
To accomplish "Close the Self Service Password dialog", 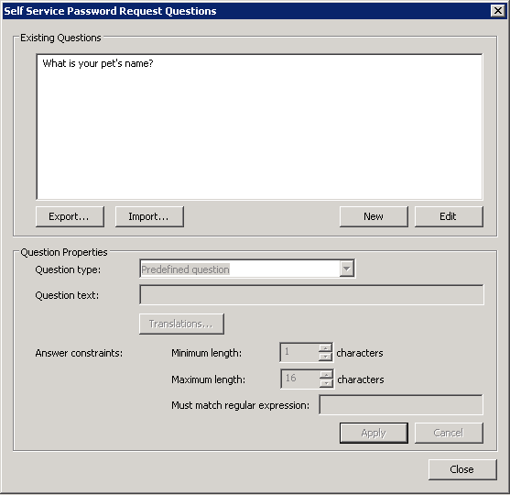I will 462,469.
